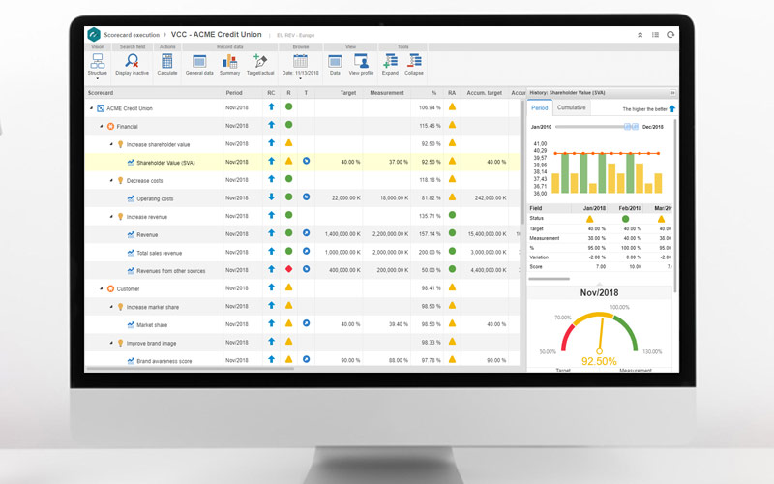The height and width of the screenshot is (484, 774).
Task: Click the Target/actual pen icon
Action: [260, 62]
